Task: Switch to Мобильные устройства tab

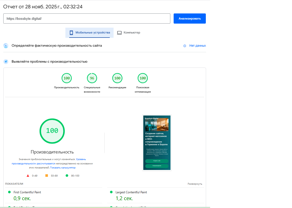Action: (89, 33)
